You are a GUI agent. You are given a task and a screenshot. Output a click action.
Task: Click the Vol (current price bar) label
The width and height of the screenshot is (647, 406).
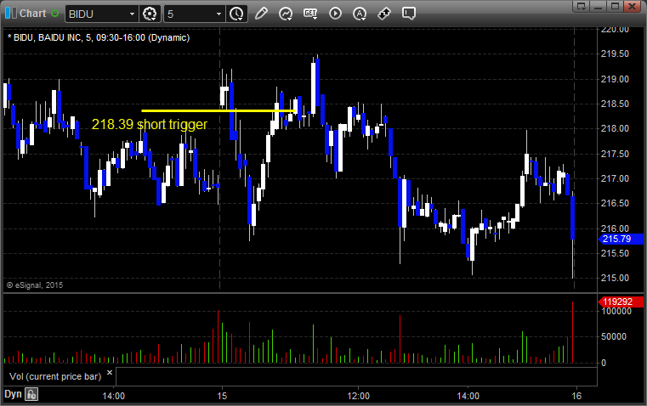(55, 376)
